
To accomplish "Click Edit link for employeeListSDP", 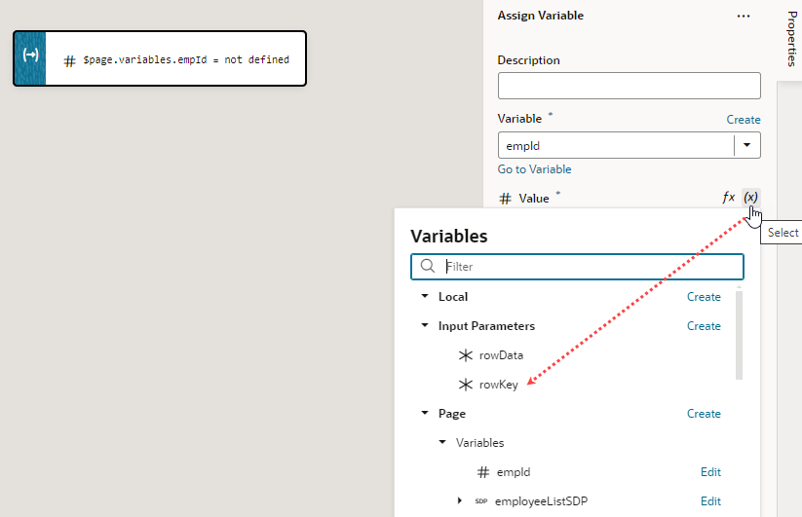I will [710, 501].
